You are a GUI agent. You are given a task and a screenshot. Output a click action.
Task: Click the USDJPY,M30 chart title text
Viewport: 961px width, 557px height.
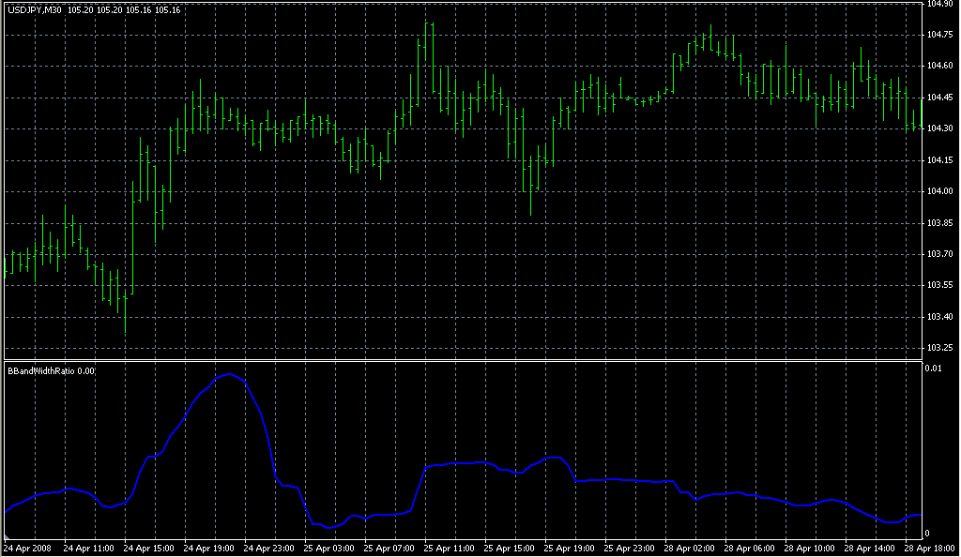point(35,9)
